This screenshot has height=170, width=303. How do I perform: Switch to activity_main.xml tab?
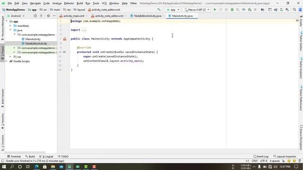74,16
